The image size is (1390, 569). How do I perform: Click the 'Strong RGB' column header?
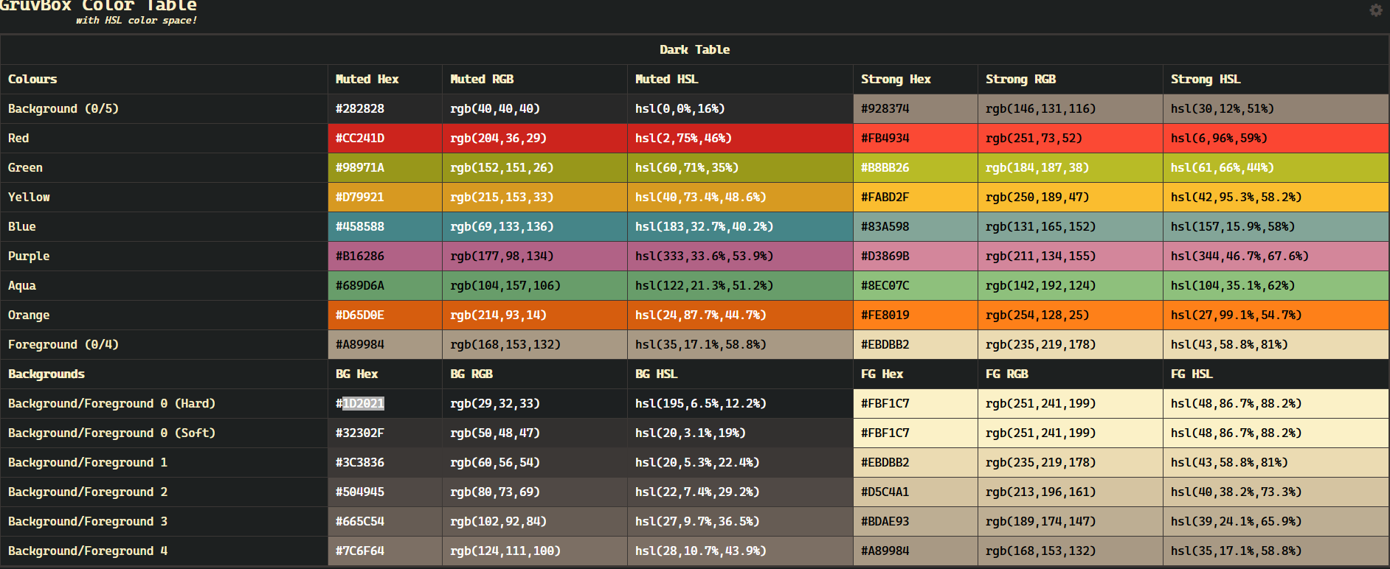1071,79
